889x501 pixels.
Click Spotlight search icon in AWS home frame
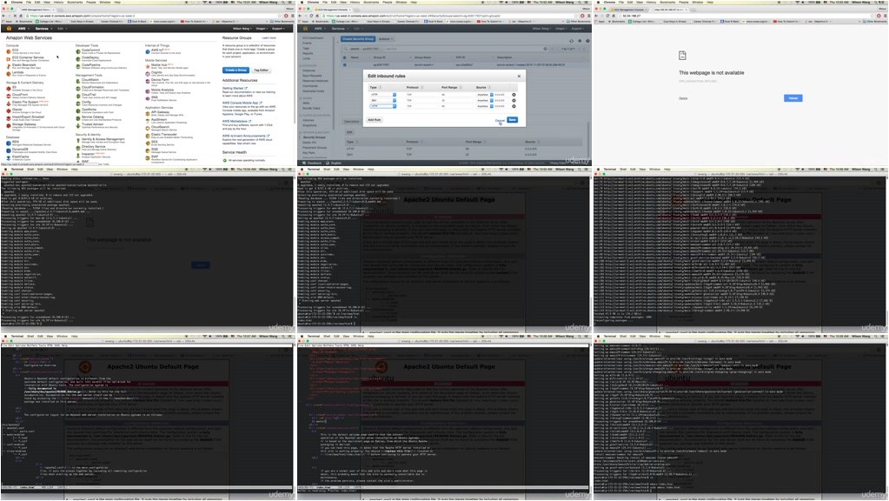point(283,3)
